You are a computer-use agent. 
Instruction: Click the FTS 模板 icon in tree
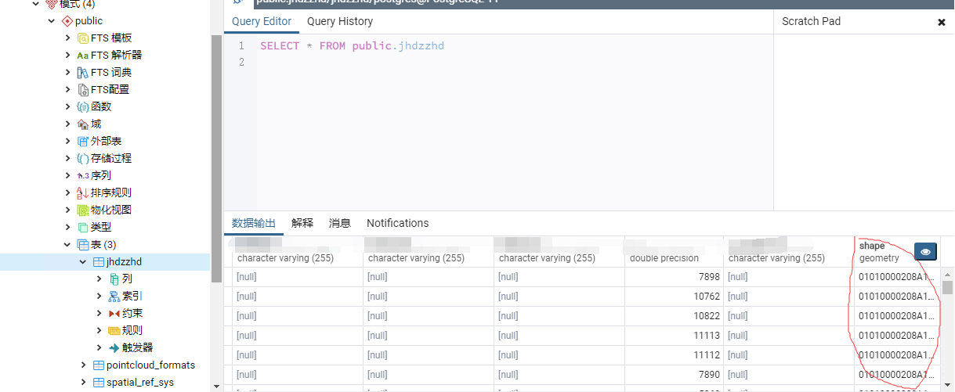[x=83, y=38]
